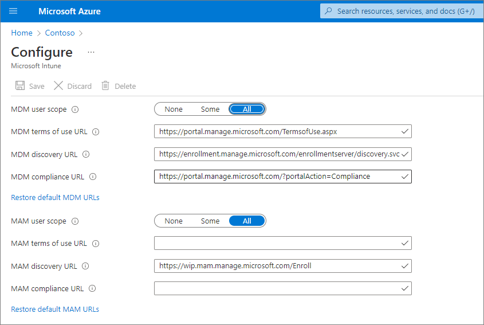Click the Discard X icon
Viewport: 484px width, 325px height.
58,86
